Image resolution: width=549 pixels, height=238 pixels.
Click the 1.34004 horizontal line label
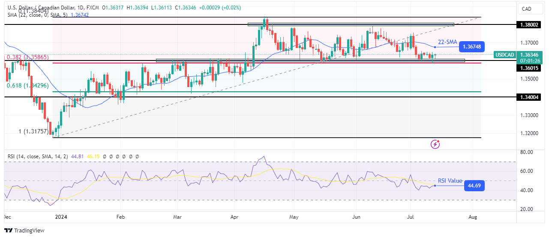(530, 97)
